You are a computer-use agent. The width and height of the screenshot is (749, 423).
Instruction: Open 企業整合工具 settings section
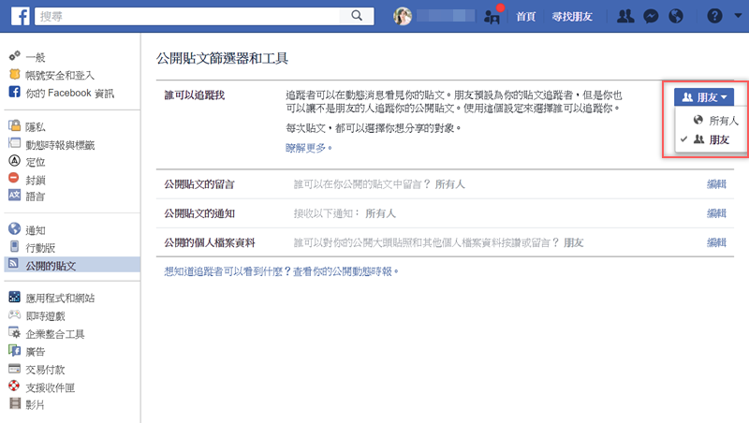pyautogui.click(x=55, y=334)
